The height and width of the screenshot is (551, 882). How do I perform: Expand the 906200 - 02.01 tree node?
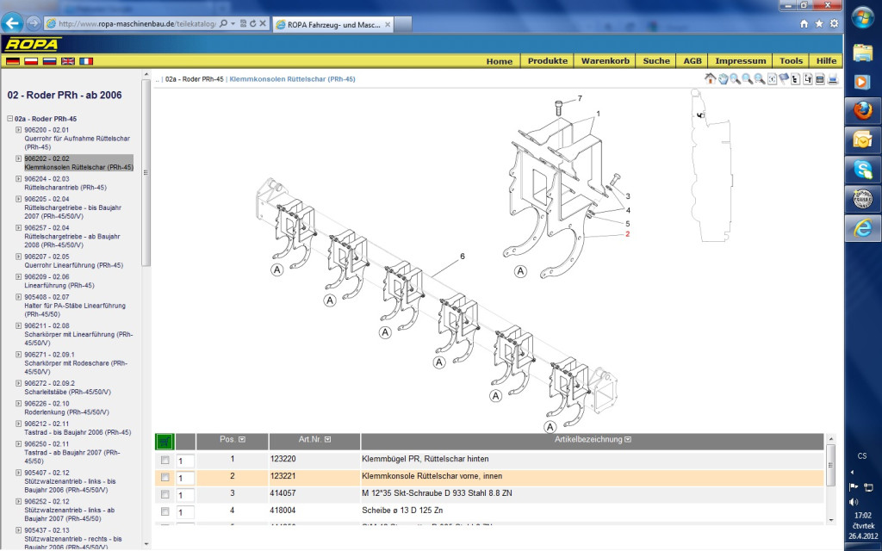click(19, 130)
